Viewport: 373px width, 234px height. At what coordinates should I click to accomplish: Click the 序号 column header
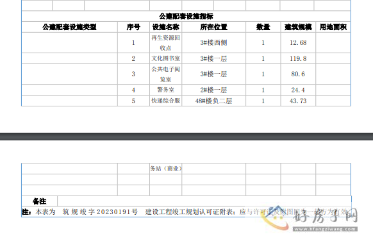click(133, 27)
